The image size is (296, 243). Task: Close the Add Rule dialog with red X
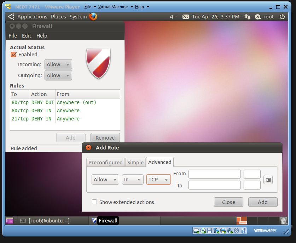(88, 147)
